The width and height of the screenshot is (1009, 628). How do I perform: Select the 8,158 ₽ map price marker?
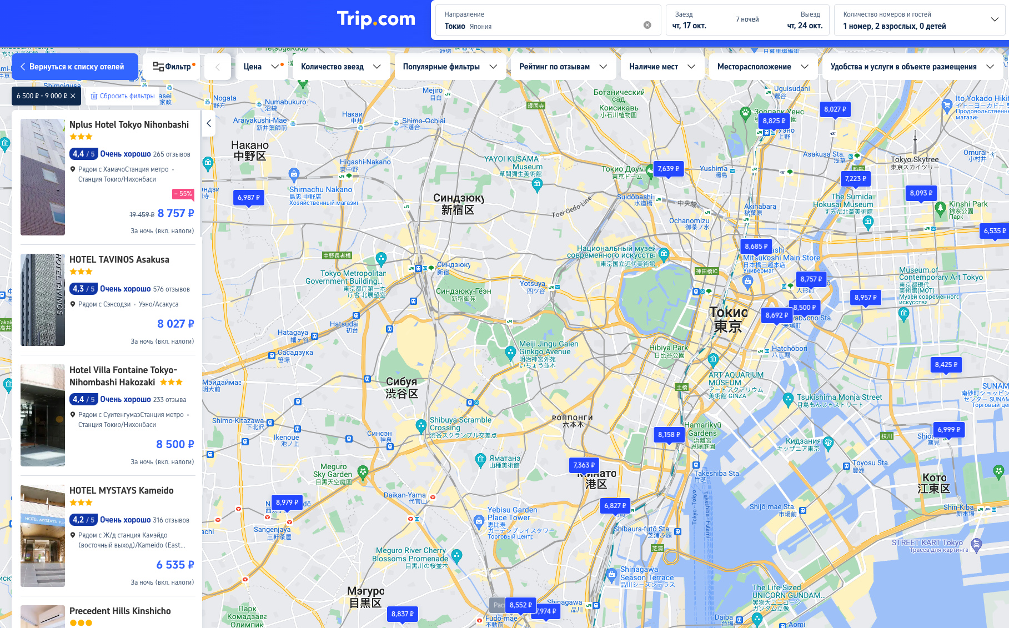pyautogui.click(x=669, y=435)
